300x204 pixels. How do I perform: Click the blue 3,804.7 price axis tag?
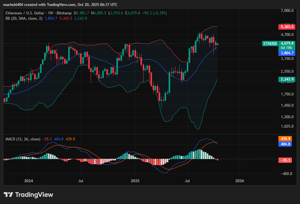tap(287, 53)
